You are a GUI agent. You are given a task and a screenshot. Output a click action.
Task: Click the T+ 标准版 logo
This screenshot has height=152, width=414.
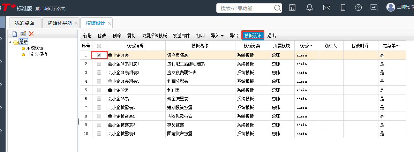click(16, 8)
